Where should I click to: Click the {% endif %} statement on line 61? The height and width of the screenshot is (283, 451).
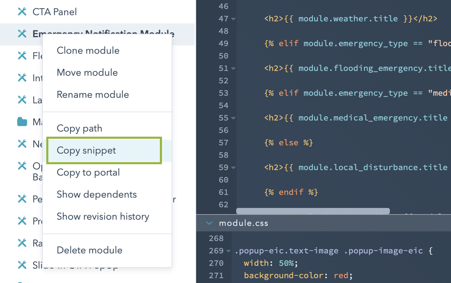291,192
